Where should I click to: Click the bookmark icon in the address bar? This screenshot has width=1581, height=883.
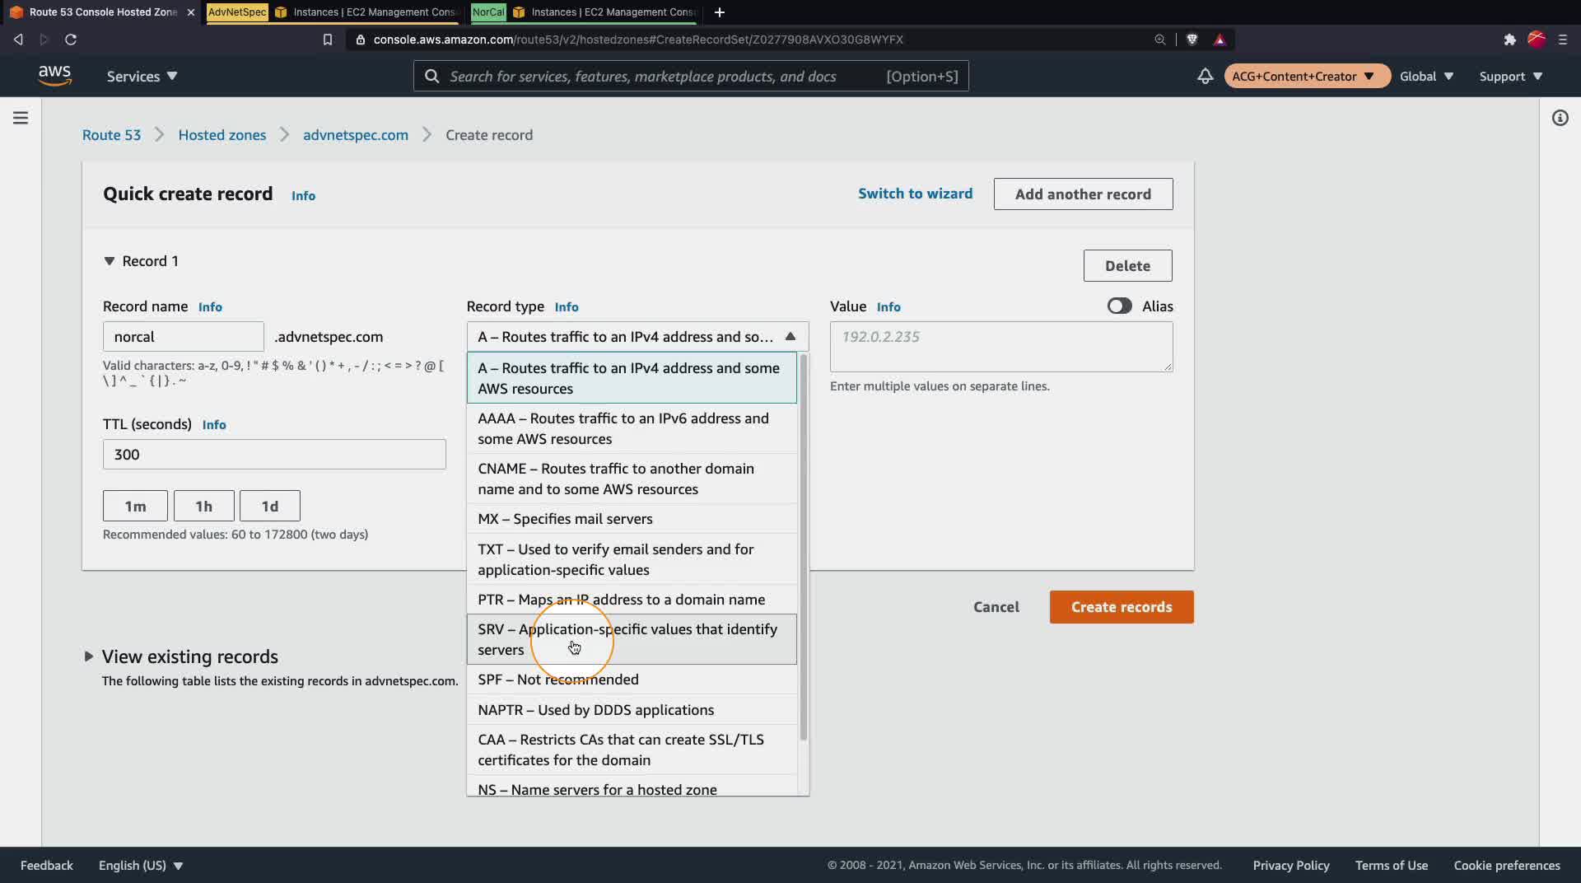[x=328, y=40]
